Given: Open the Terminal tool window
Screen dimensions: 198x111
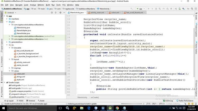Looking at the screenshot, I should coord(31,101).
